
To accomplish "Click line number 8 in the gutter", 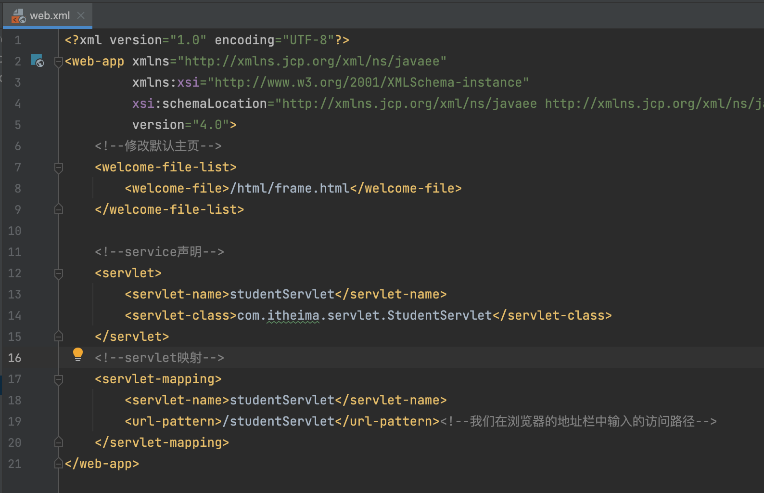I will click(17, 188).
